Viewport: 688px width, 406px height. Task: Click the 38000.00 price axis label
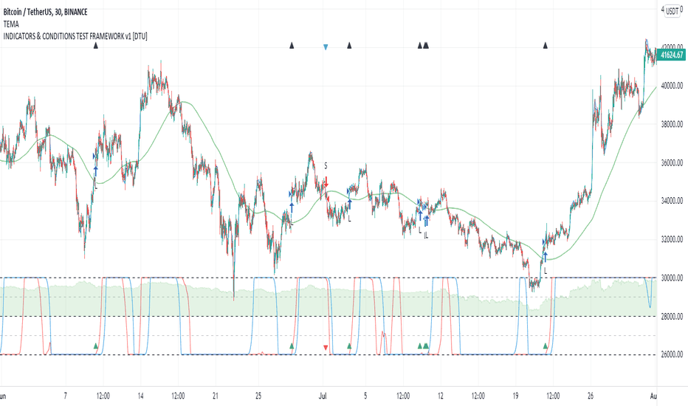point(672,124)
